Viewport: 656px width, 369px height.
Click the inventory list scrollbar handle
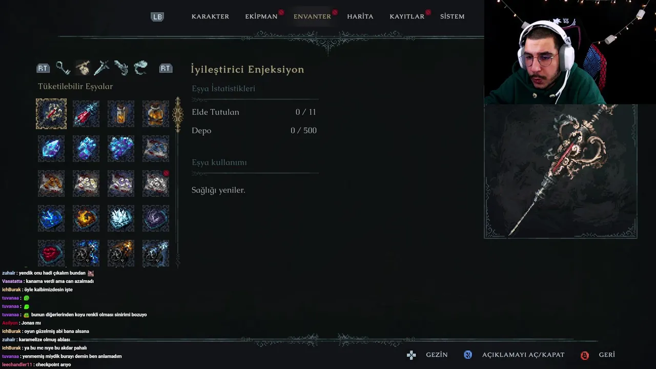[178, 114]
